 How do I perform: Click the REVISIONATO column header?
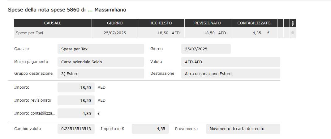coord(208,23)
